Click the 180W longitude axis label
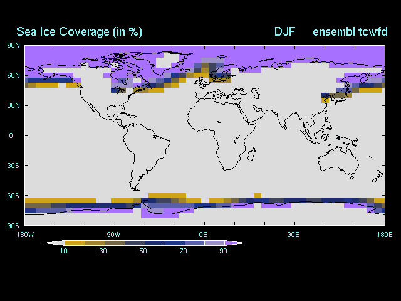Viewport: 401px width, 301px height. click(x=25, y=235)
